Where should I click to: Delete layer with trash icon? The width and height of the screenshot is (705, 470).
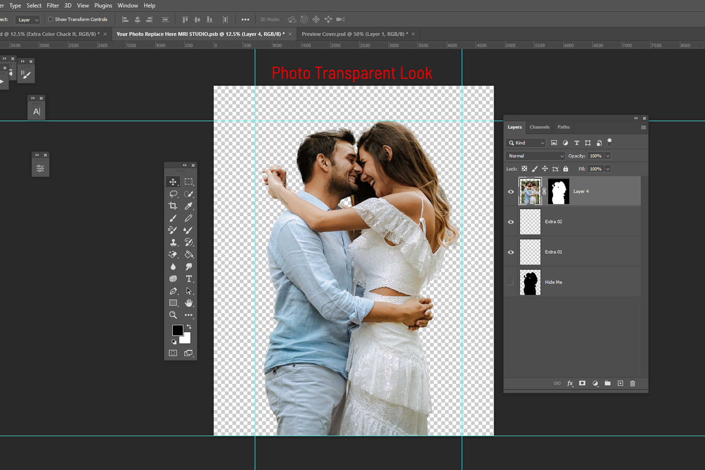point(633,383)
